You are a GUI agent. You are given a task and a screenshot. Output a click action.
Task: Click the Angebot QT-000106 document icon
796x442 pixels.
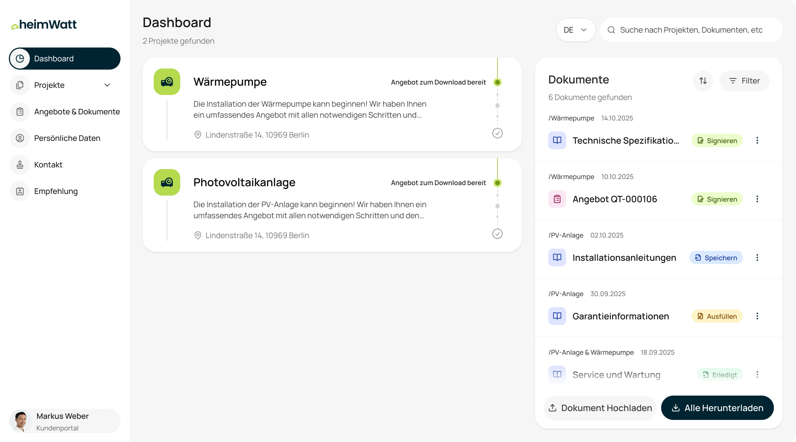pyautogui.click(x=557, y=199)
